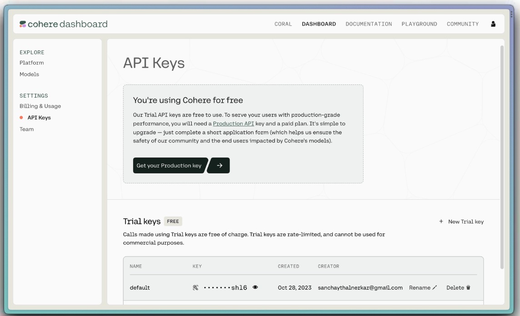Click the creator email sanchaythalnerkar@gmail.com
Viewport: 520px width, 316px height.
(x=360, y=287)
